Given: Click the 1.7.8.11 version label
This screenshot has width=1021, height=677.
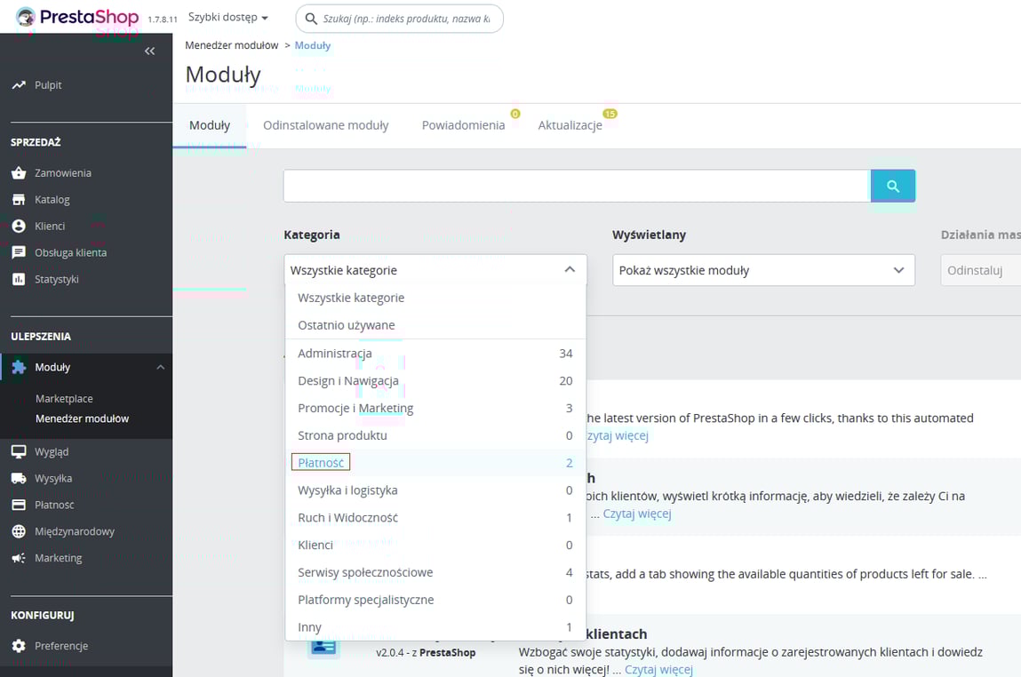Looking at the screenshot, I should click(162, 20).
